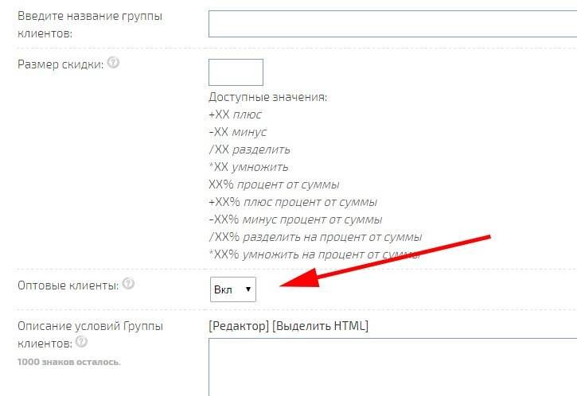Click help icon beside Описание условий Группы клиентов
Viewport: 577px width, 396px height.
(81, 343)
